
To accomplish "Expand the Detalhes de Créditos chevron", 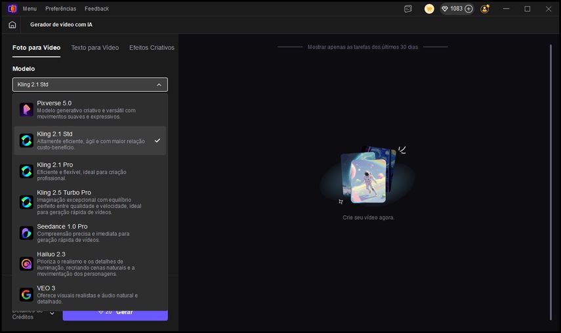I will click(52, 313).
